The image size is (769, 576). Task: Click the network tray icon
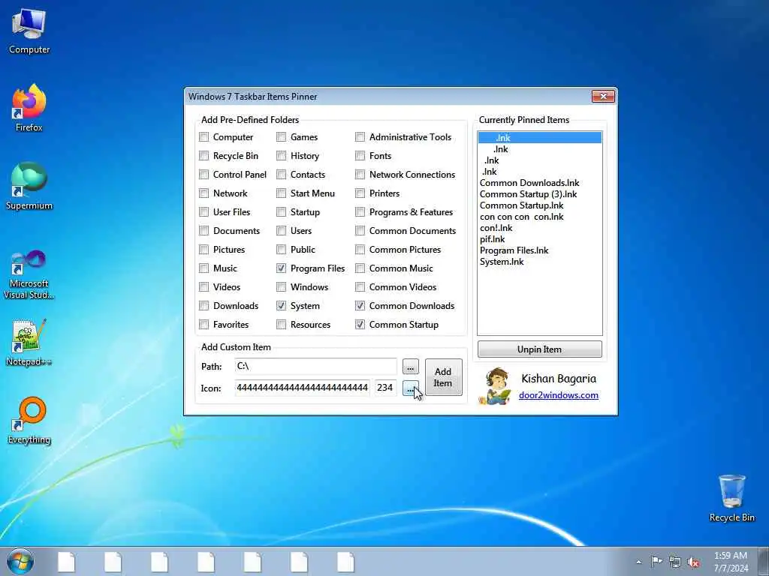tap(675, 562)
